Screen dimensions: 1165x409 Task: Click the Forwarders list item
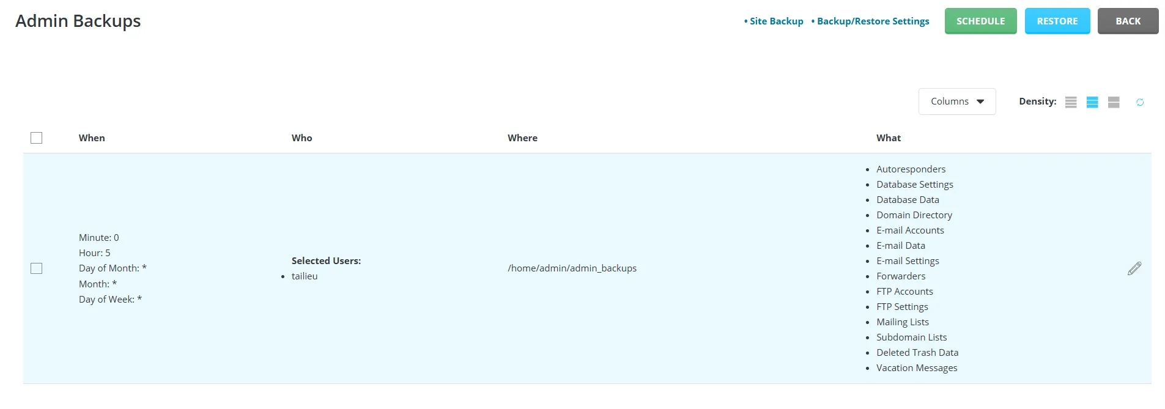901,276
